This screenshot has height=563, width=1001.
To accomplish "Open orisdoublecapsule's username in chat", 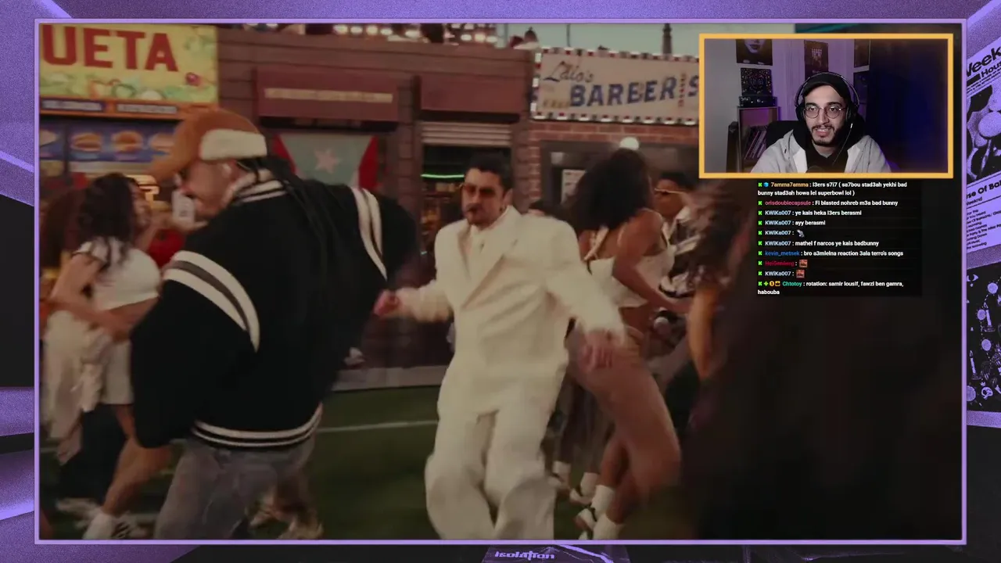I will (x=788, y=203).
